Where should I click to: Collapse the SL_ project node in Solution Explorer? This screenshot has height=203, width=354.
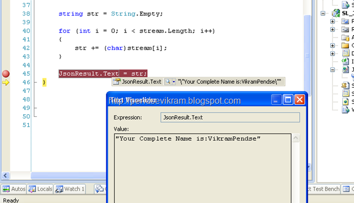[x=323, y=13]
